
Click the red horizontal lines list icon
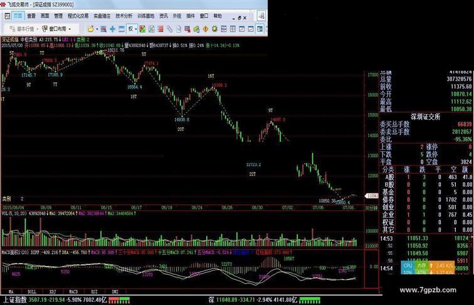click(161, 29)
